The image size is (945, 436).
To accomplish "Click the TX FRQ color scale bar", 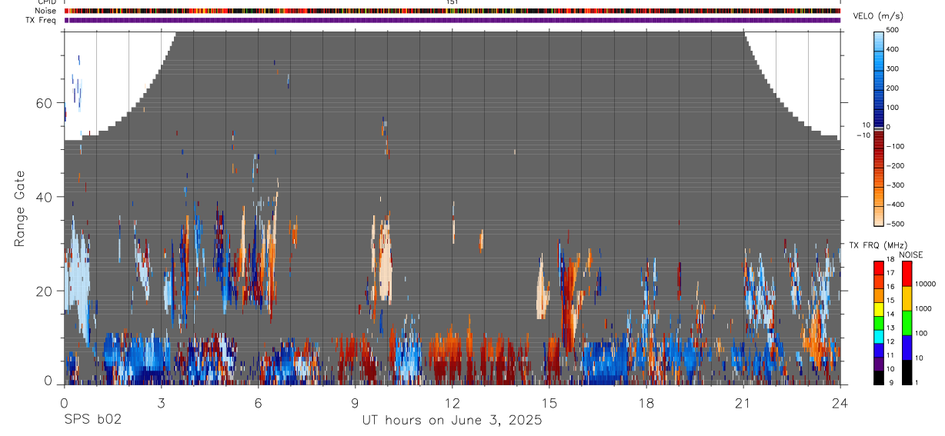I will [879, 322].
